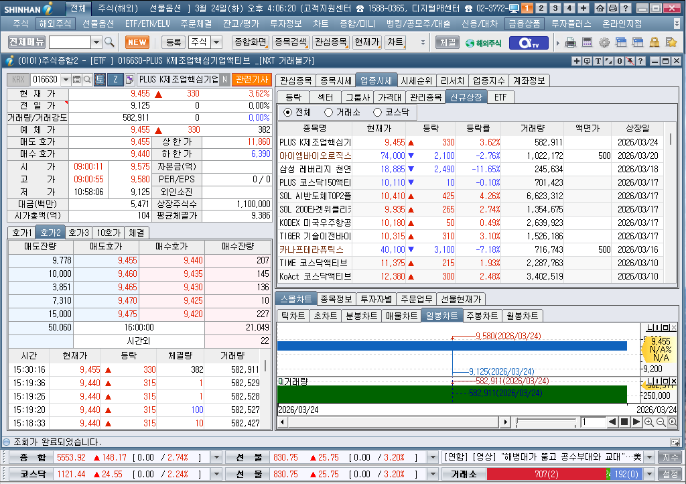Click the 전체메뉴 button
The width and height of the screenshot is (686, 484).
(x=27, y=42)
